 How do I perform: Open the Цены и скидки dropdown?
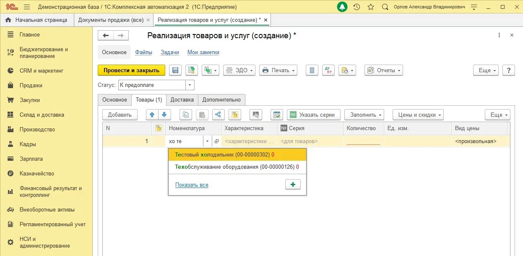pos(418,115)
